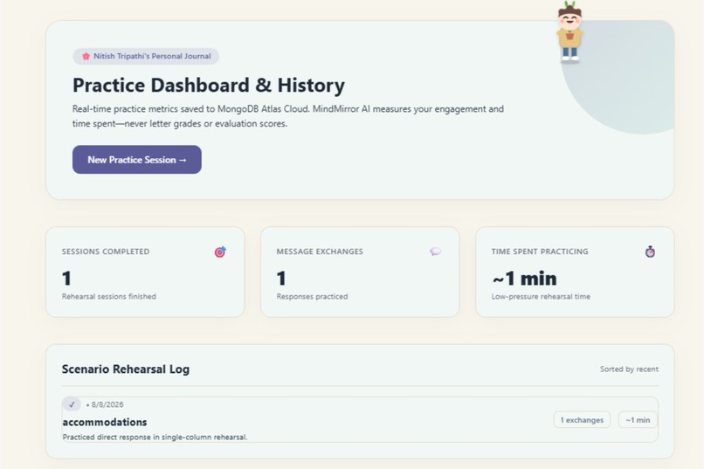Viewport: 704px width, 469px height.
Task: Click the ~1 min value on time card
Action: click(524, 279)
